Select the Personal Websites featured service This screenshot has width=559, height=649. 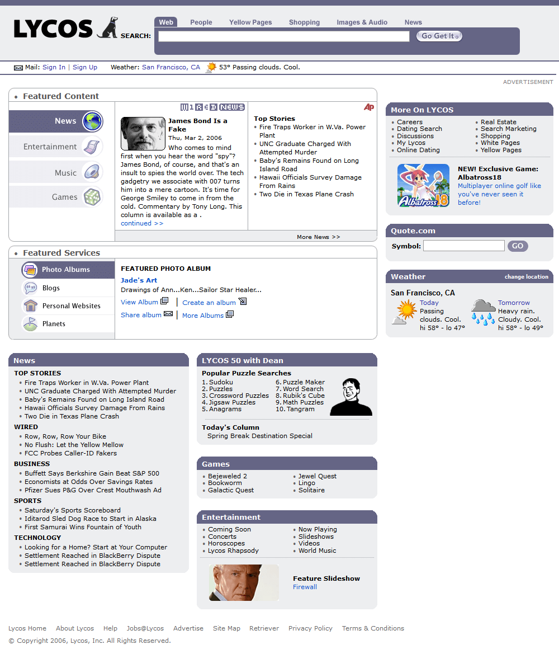pyautogui.click(x=71, y=305)
